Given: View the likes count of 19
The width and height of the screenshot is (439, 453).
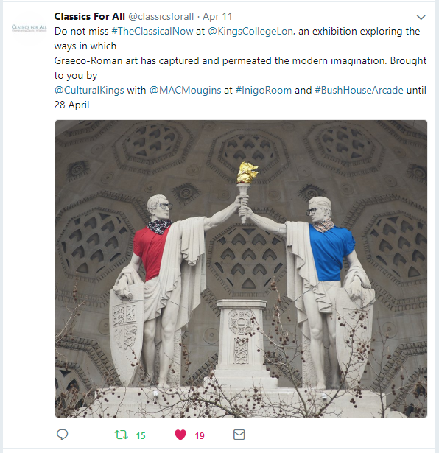Looking at the screenshot, I should [x=200, y=435].
